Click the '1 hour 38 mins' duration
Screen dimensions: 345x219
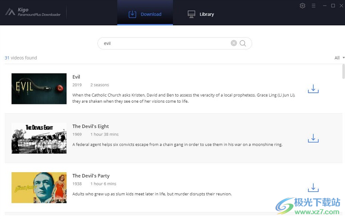point(104,134)
